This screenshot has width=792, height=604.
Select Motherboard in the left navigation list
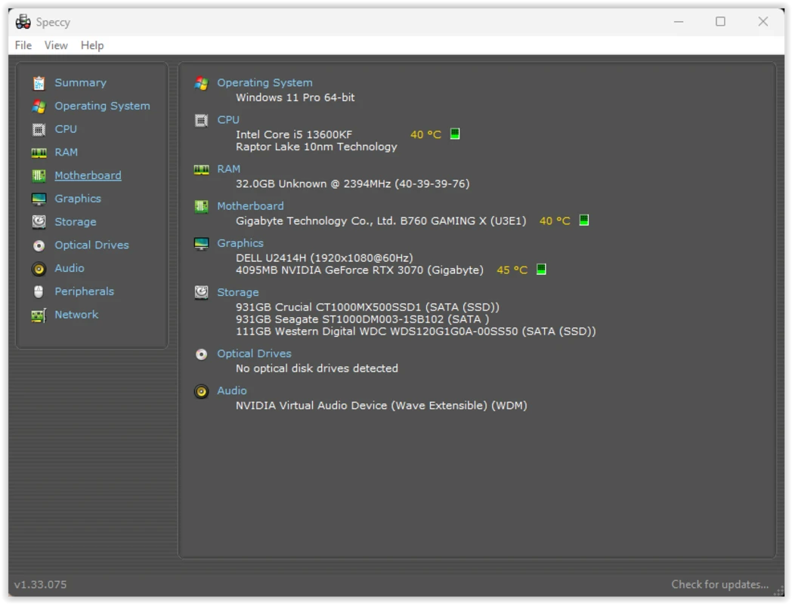(88, 175)
